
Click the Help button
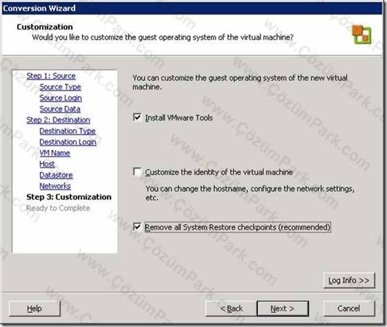click(34, 308)
